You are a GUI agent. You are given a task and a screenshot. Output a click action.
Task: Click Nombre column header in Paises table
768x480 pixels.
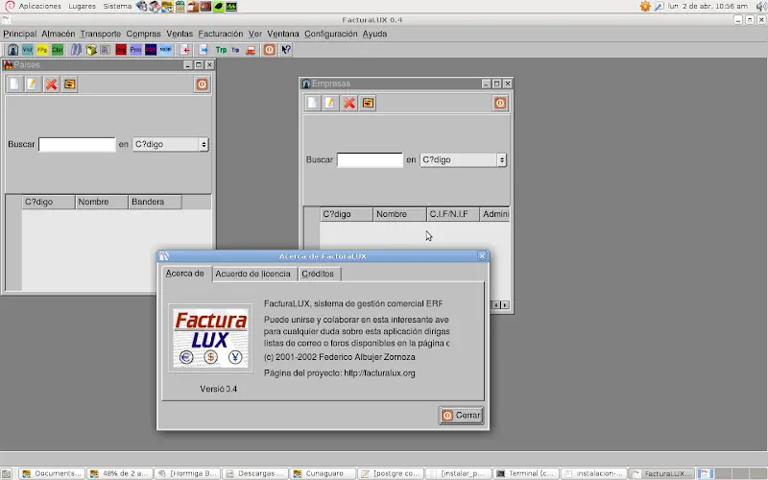[x=101, y=202]
